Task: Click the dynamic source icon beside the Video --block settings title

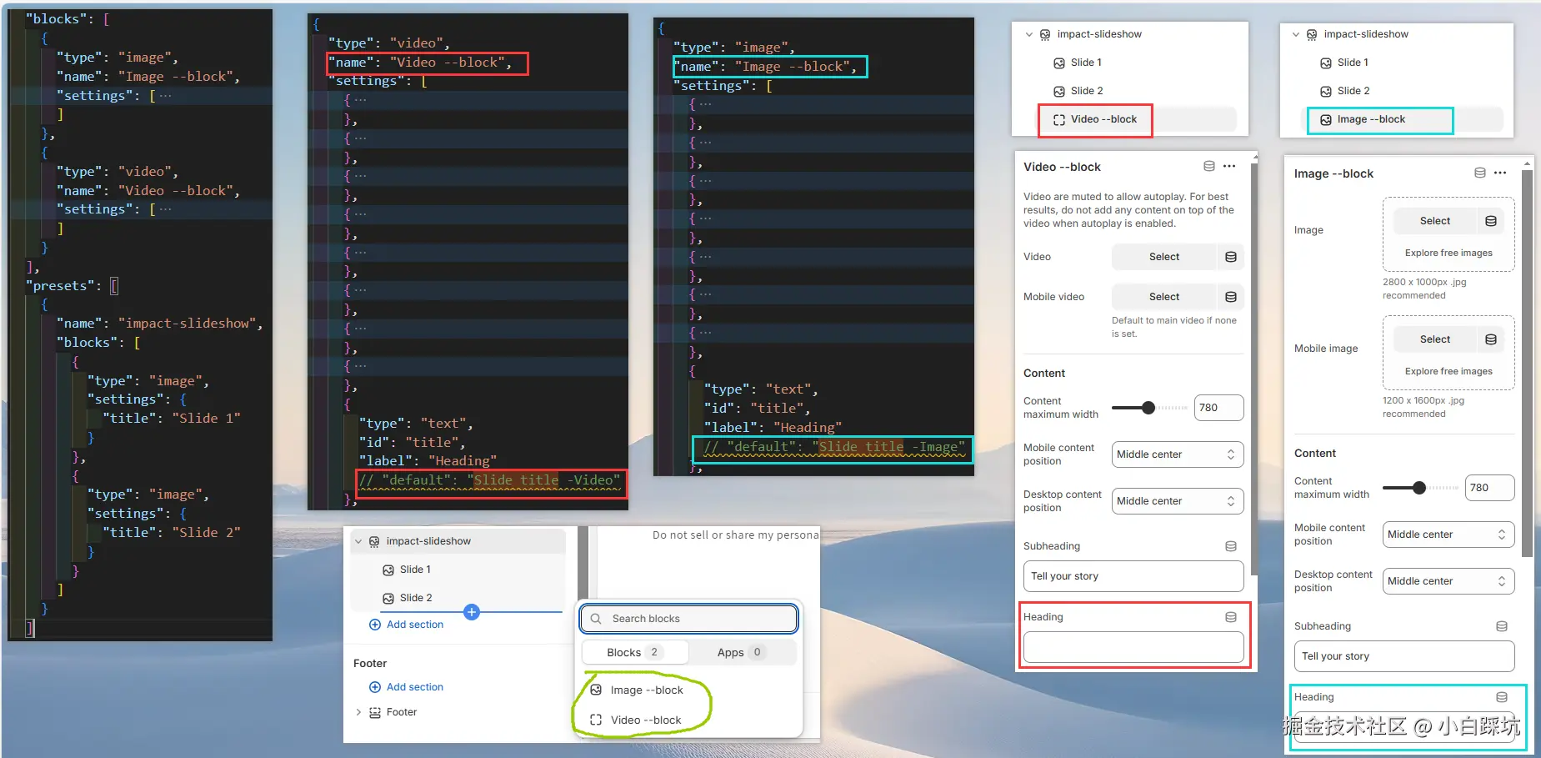Action: [1209, 167]
